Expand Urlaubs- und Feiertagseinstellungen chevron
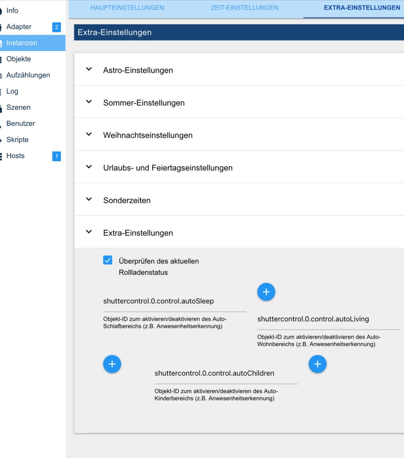The height and width of the screenshot is (458, 404). coord(89,167)
